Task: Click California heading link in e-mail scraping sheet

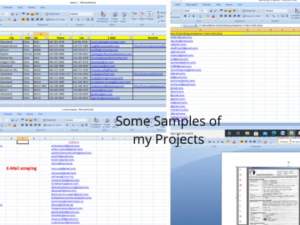Action: point(74,142)
